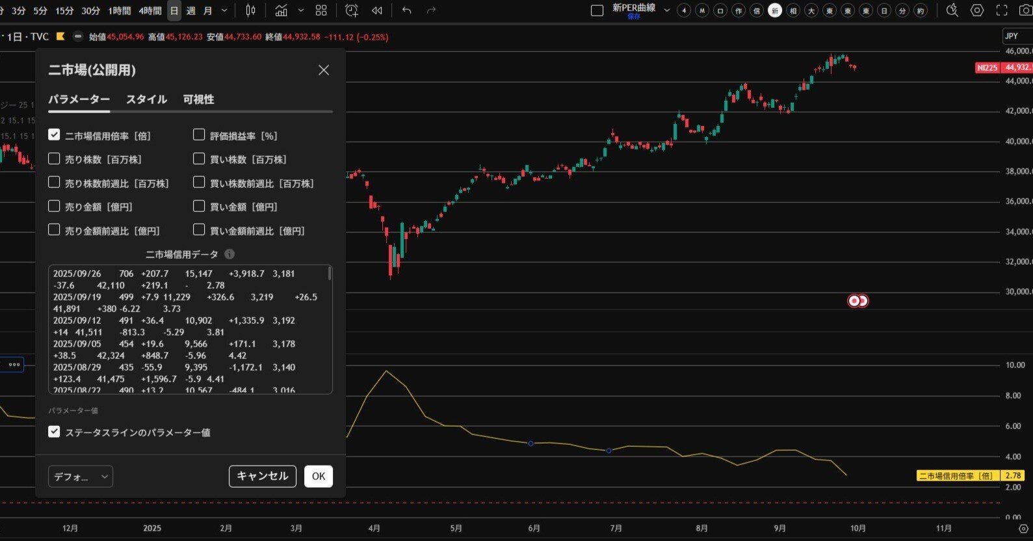The height and width of the screenshot is (541, 1033).
Task: Enable 売り株数［百万株］ checkbox
Action: coord(54,158)
